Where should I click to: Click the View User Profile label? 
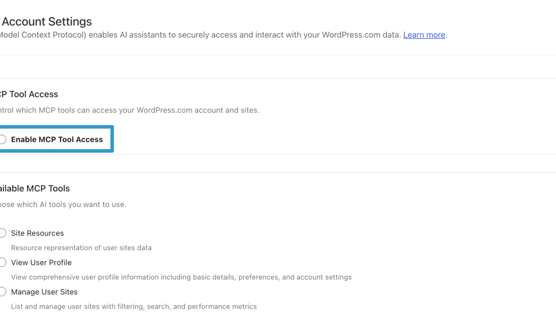(x=41, y=262)
